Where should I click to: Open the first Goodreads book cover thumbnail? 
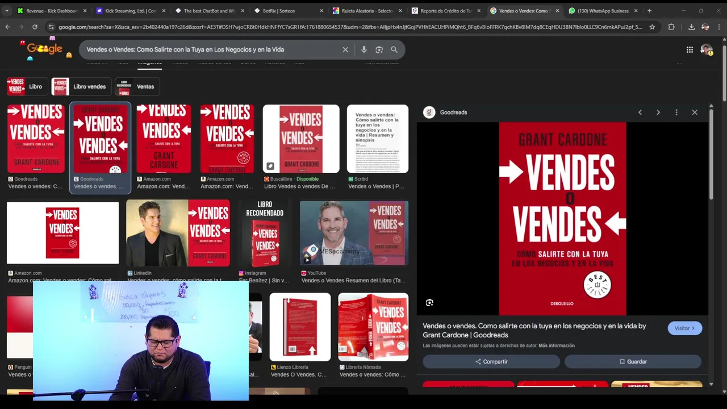[x=35, y=139]
